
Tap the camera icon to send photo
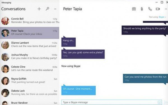pos(134,9)
